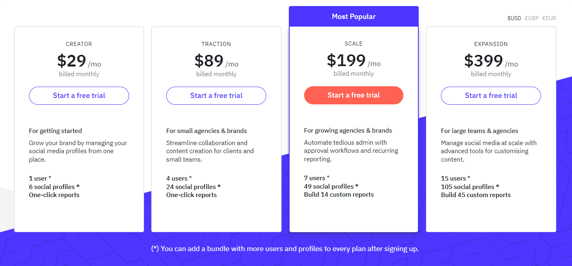Click '105 social profiles *' in Expansion plan
The height and width of the screenshot is (266, 572).
[x=470, y=187]
